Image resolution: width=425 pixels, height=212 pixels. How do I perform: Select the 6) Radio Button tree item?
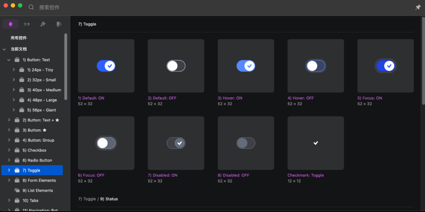[32, 160]
